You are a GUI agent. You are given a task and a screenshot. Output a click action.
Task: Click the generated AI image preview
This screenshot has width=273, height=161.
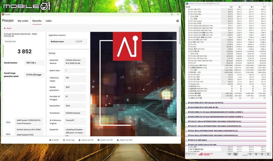(x=133, y=84)
